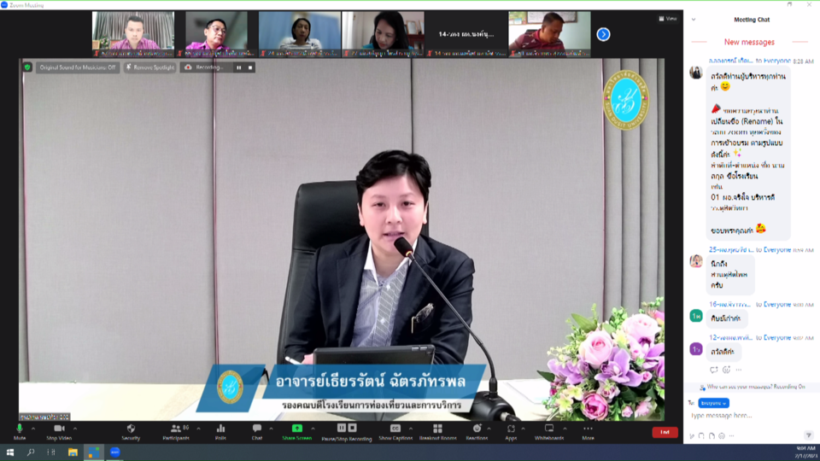Select second participant thumbnail wearing glasses
820x461 pixels.
point(216,34)
